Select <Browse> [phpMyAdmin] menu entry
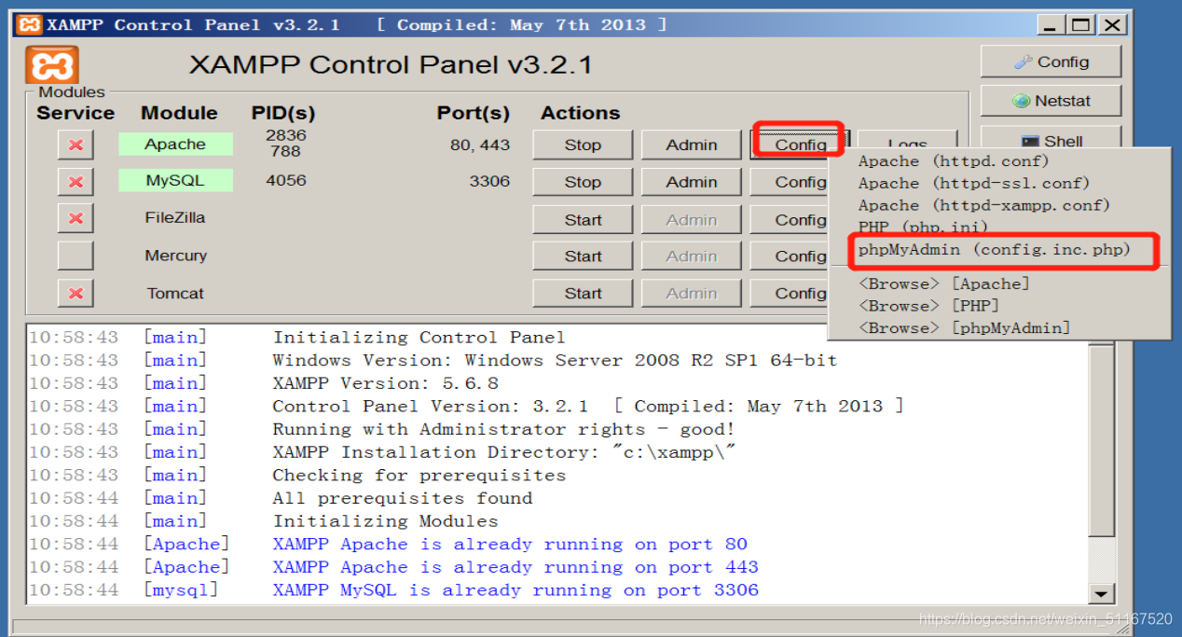 964,328
